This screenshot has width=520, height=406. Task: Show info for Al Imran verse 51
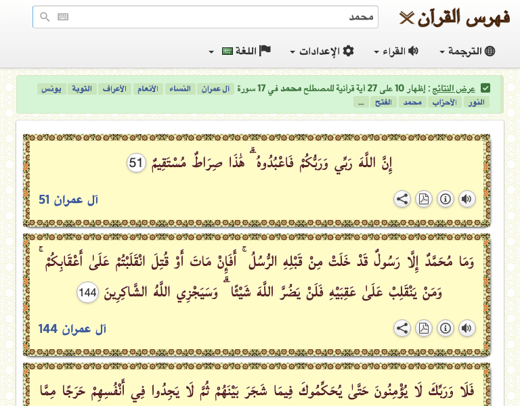445,199
